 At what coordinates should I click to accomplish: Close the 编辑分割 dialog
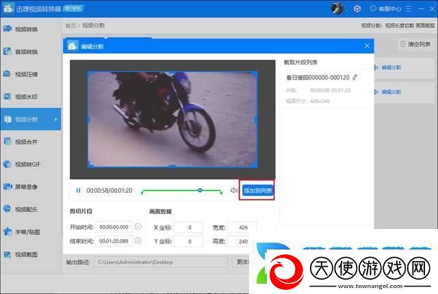tap(367, 46)
